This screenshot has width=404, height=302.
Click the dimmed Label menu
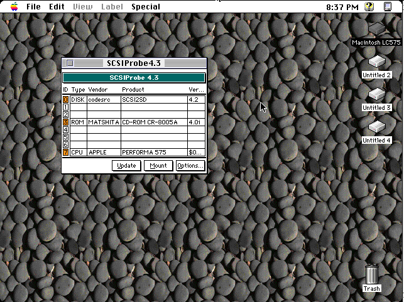tap(112, 7)
